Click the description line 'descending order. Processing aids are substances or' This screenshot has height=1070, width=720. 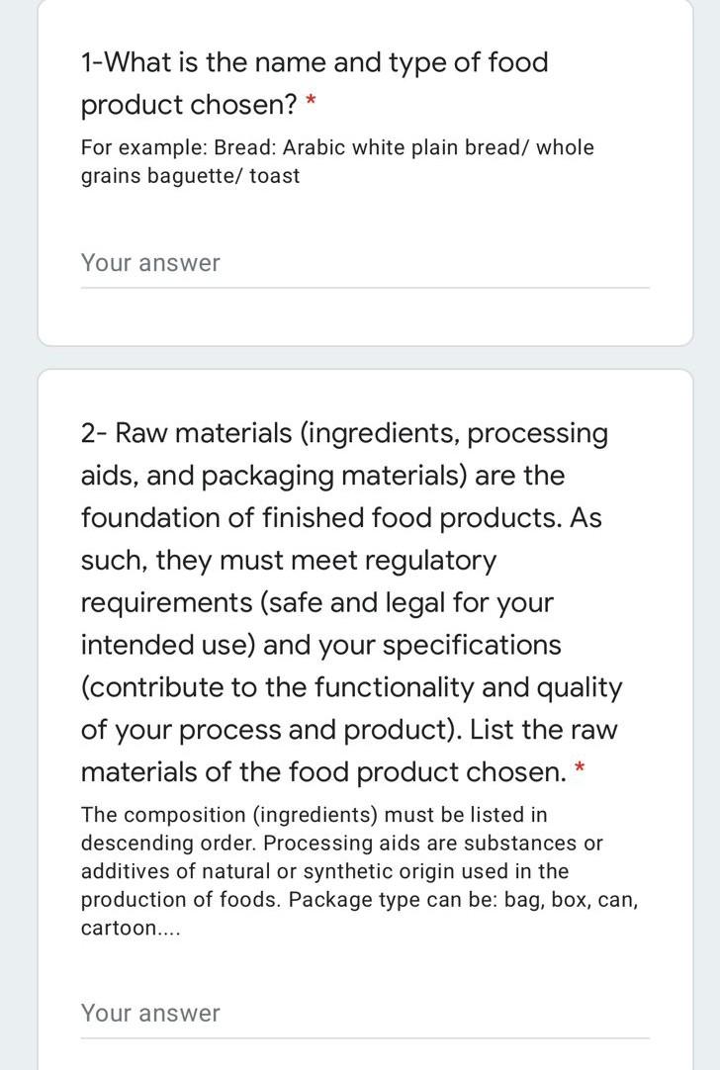[x=342, y=844]
